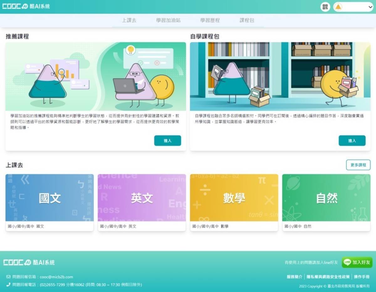Image resolution: width=376 pixels, height=292 pixels.
Task: Select the 上課去 navigation tab
Action: (129, 20)
